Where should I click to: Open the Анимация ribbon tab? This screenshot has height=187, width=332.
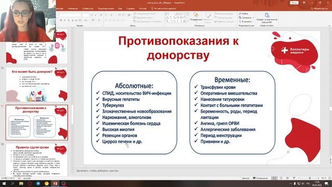[x=73, y=8]
